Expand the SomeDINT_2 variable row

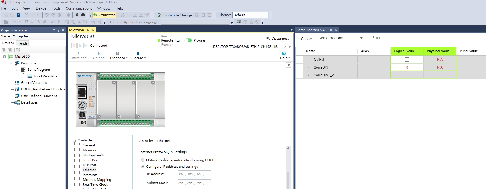pos(308,75)
